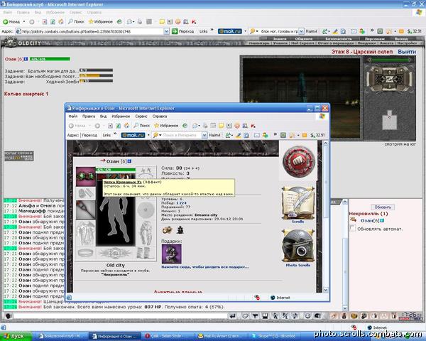Image resolution: width=426 pixels, height=341 pixels.
Task: Open the search field dropdown in popup window
Action: (x=204, y=135)
